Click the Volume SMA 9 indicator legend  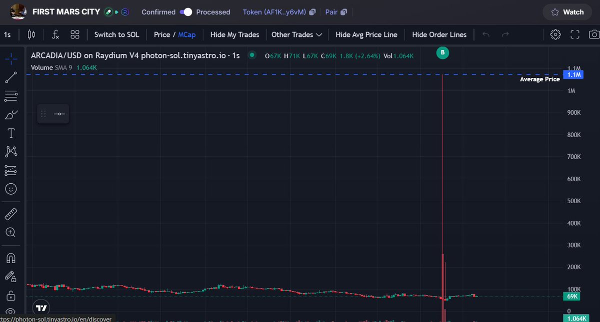(52, 67)
